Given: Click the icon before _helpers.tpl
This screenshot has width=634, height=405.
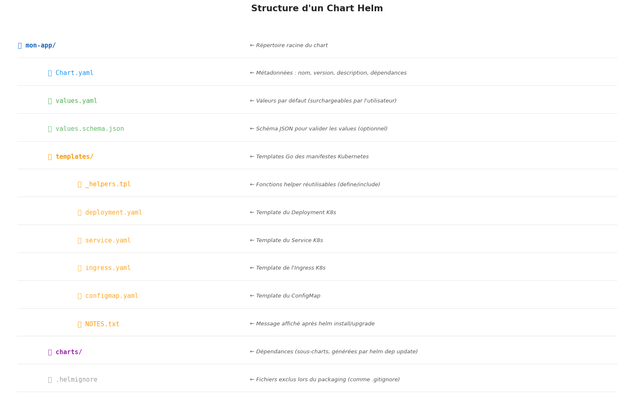Looking at the screenshot, I should (80, 185).
